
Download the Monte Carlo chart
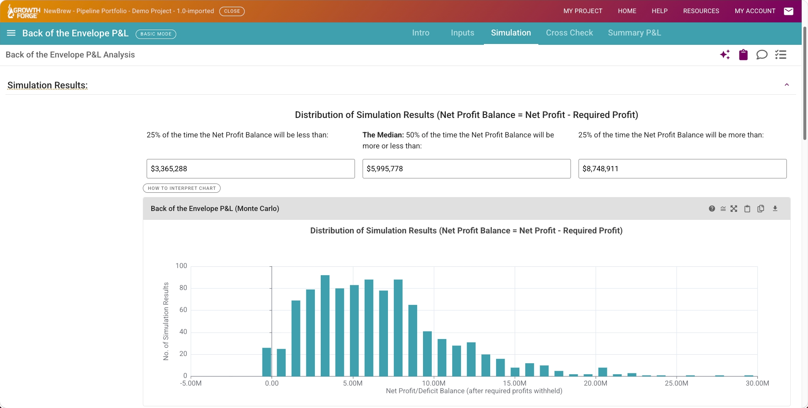coord(775,208)
